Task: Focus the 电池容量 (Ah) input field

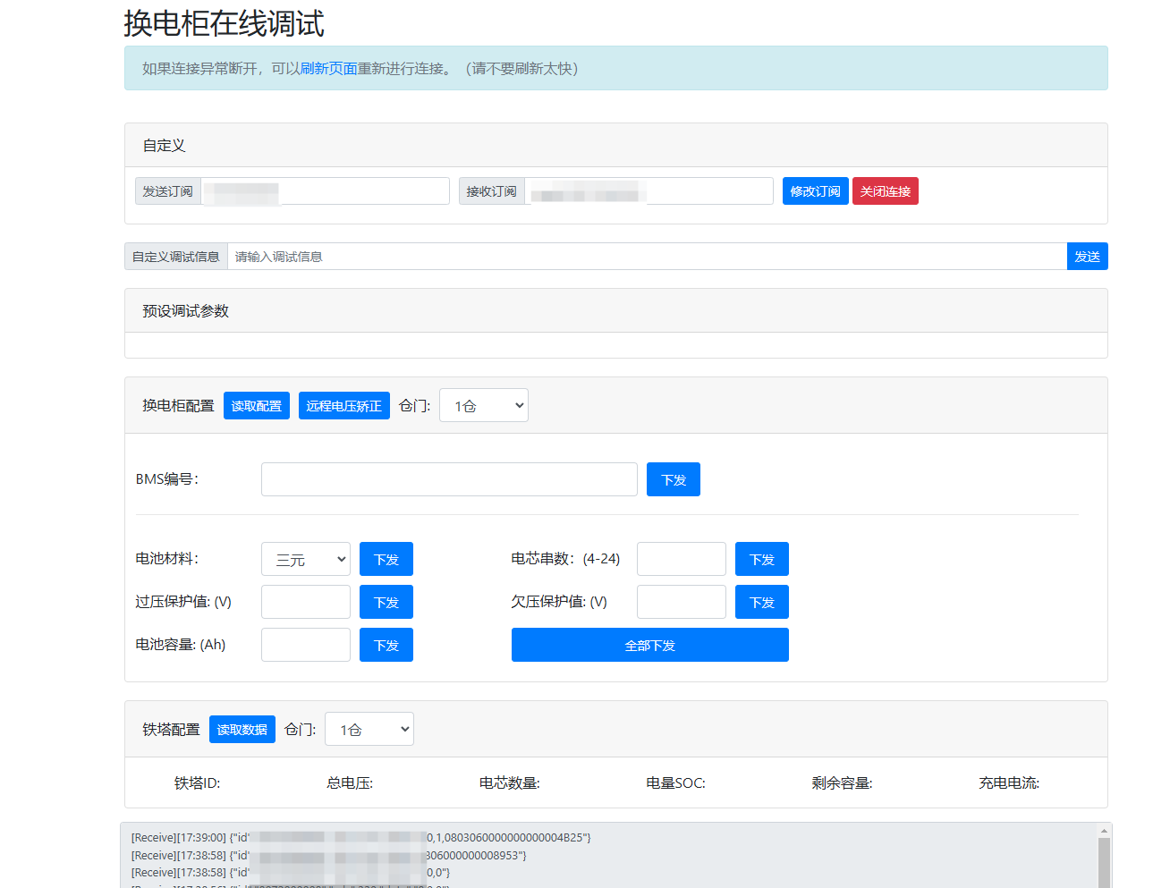Action: [306, 645]
